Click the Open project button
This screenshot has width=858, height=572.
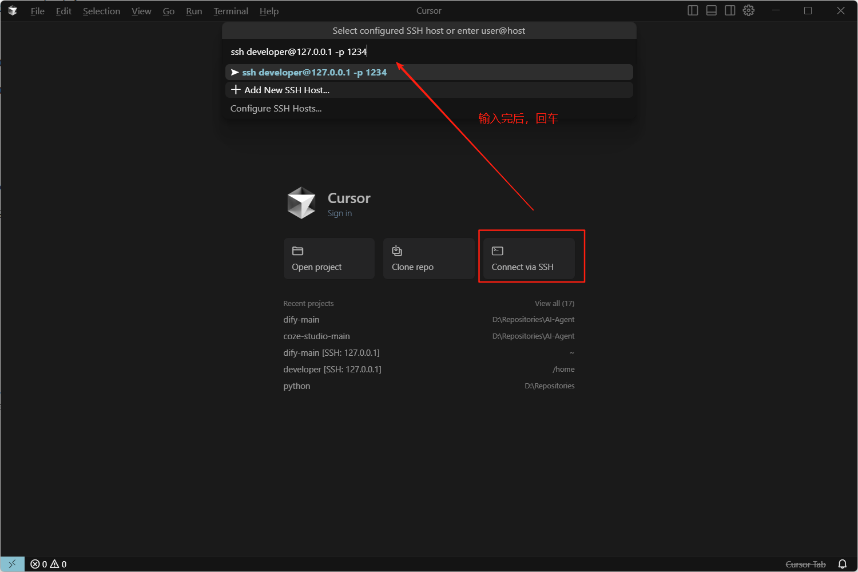329,259
